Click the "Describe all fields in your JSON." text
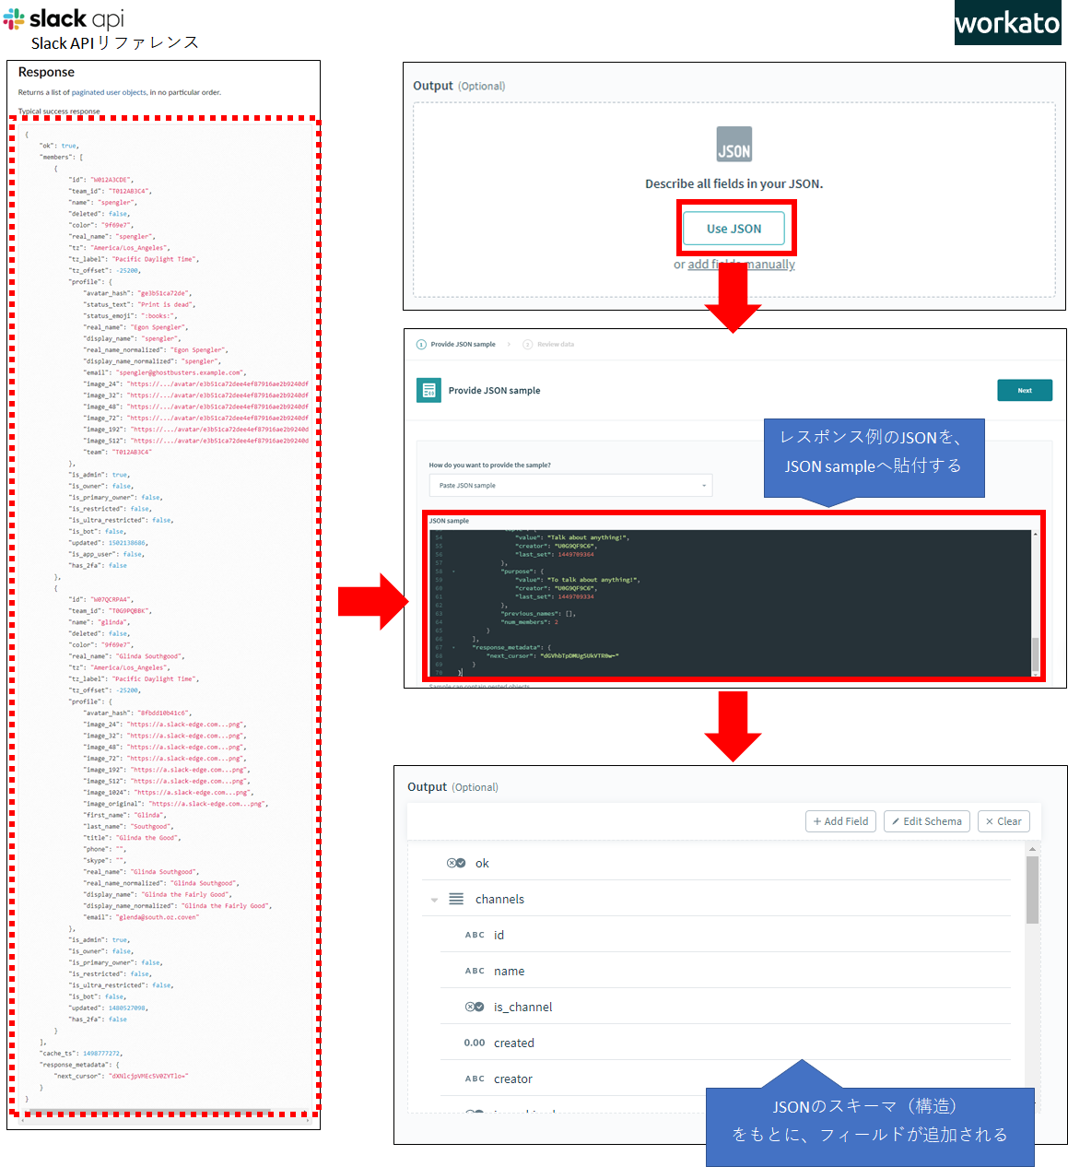Image resolution: width=1068 pixels, height=1167 pixels. click(734, 184)
